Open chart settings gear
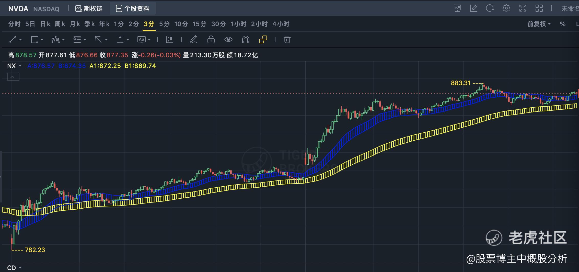 [506, 8]
